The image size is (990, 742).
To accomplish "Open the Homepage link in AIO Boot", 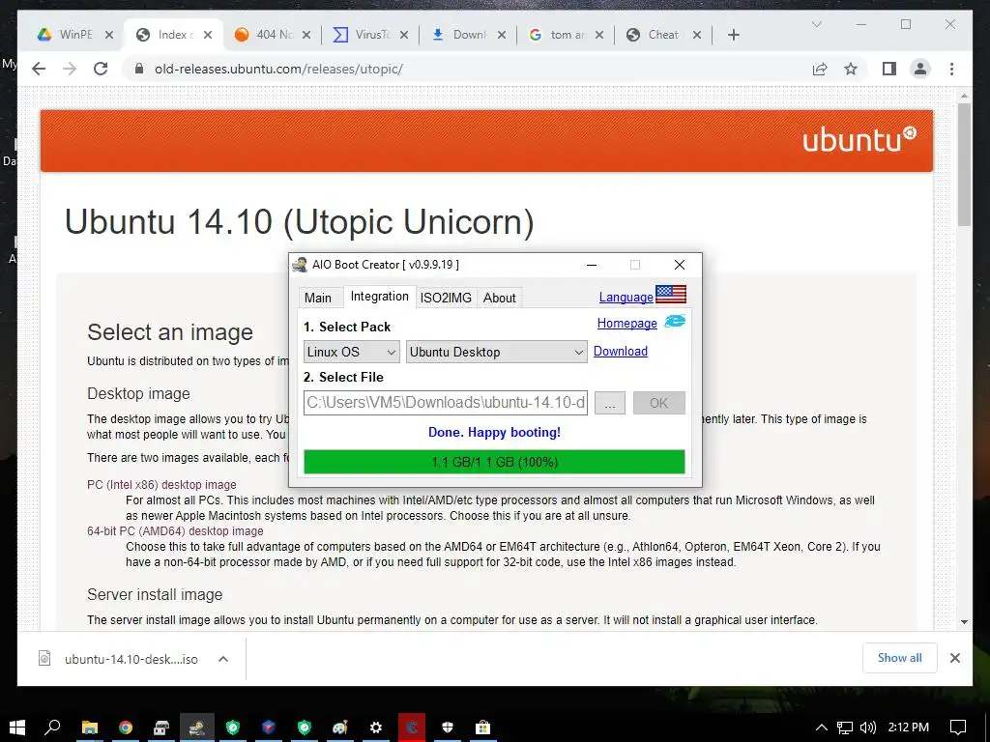I will pyautogui.click(x=626, y=323).
